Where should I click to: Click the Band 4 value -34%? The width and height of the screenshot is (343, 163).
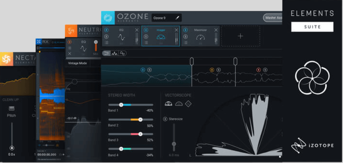tap(149, 155)
